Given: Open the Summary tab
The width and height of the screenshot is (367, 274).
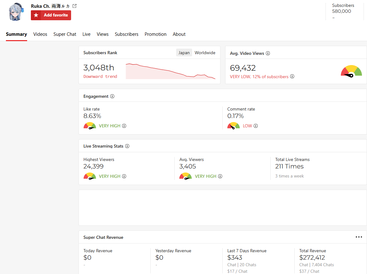Looking at the screenshot, I should tap(17, 34).
